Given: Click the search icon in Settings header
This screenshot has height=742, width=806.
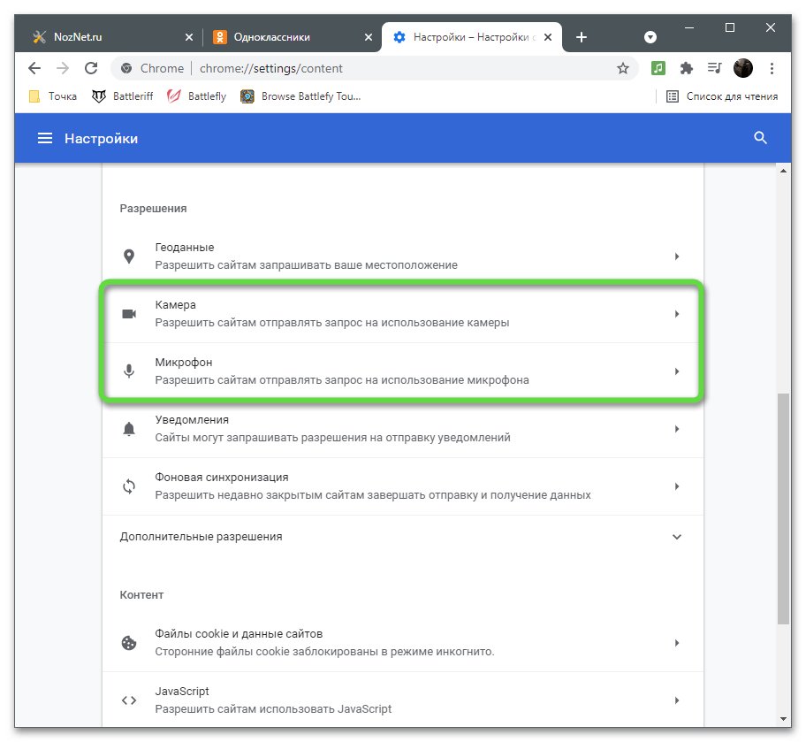Looking at the screenshot, I should coord(760,139).
